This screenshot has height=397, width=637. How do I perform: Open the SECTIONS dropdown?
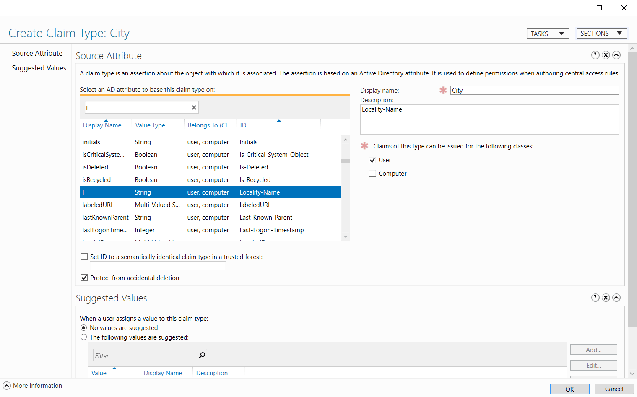pos(602,33)
